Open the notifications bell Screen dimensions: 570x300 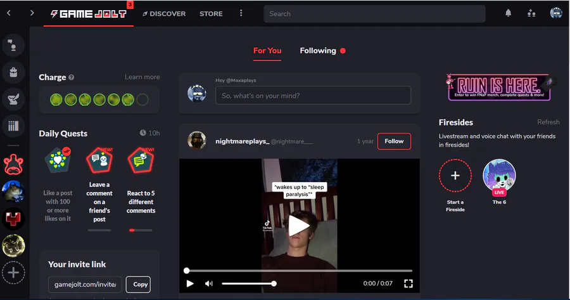click(508, 13)
